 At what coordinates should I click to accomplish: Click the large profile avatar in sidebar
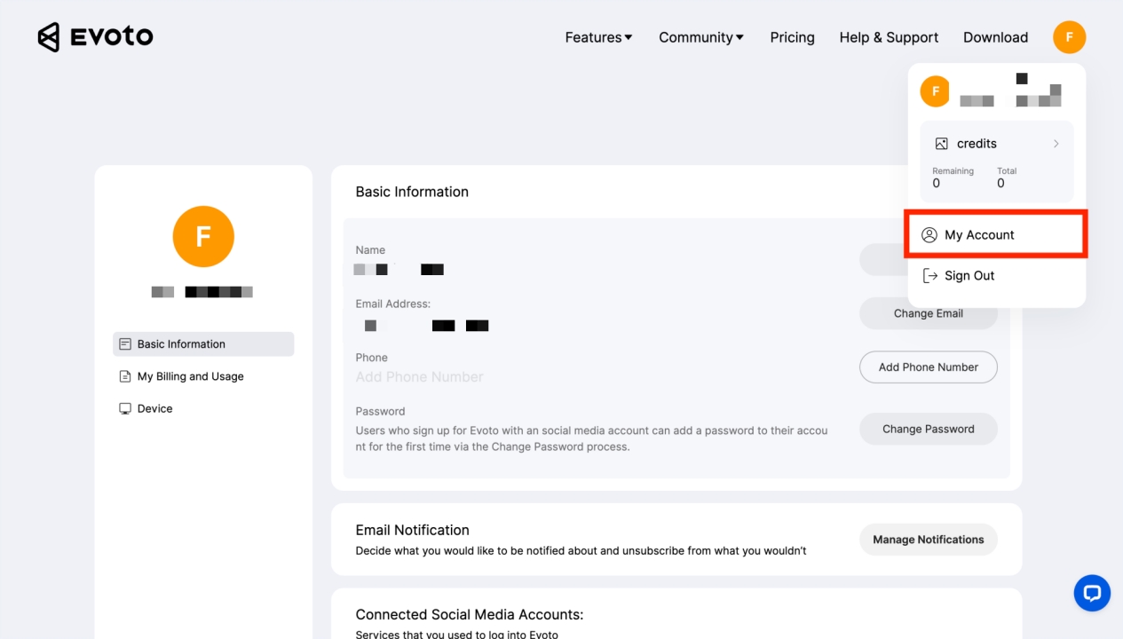click(203, 237)
